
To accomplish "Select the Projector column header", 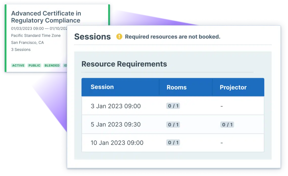I will [233, 87].
